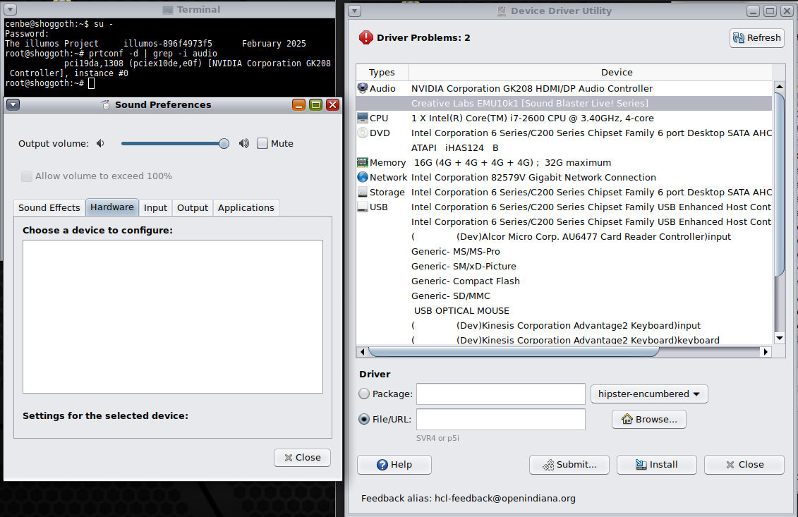Image resolution: width=798 pixels, height=517 pixels.
Task: Click the scroll down arrow in device list
Action: coord(779,338)
